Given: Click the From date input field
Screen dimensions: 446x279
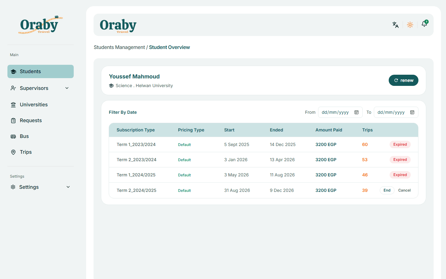Looking at the screenshot, I should 340,112.
